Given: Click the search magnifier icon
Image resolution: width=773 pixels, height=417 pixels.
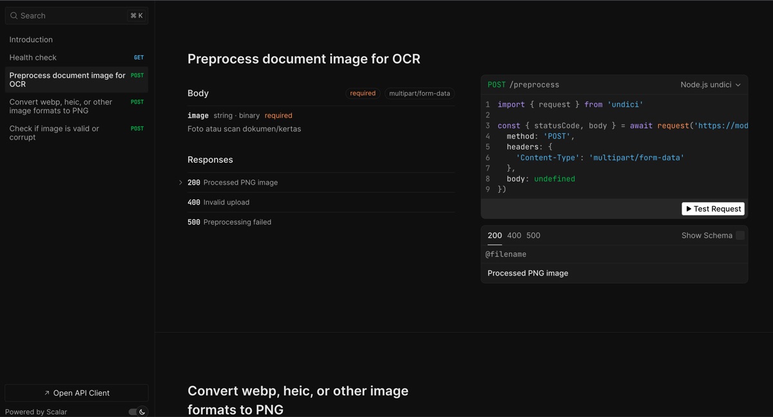Looking at the screenshot, I should tap(14, 15).
